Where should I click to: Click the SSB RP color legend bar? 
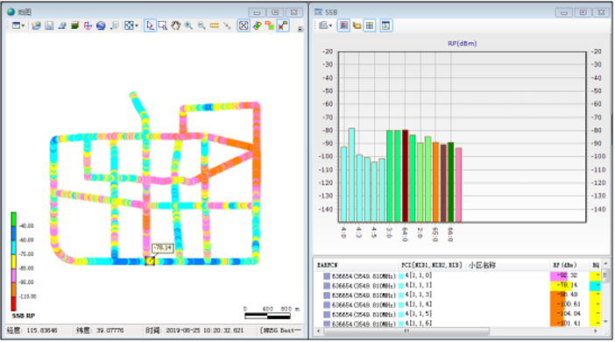[x=14, y=261]
